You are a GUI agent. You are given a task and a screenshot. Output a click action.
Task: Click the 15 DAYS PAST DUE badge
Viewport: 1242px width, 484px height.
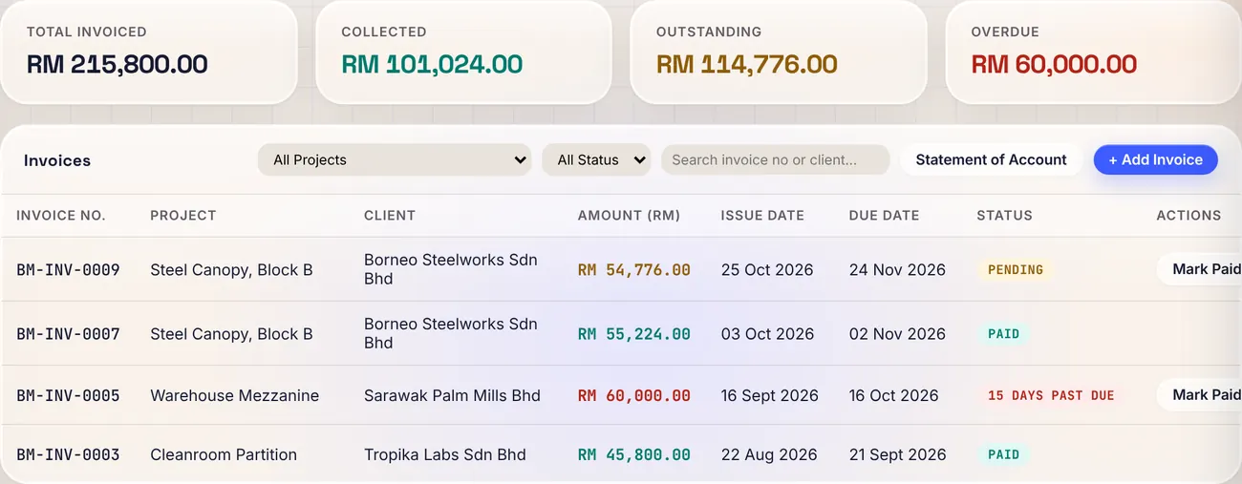(x=1051, y=395)
